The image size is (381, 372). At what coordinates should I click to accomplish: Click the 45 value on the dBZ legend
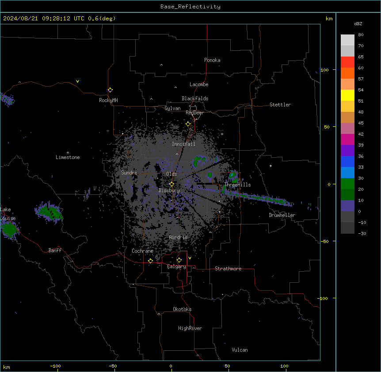[361, 123]
